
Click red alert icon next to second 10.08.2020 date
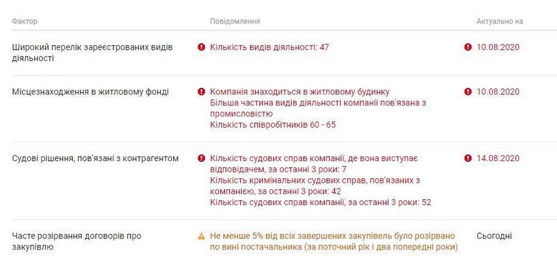click(x=468, y=92)
